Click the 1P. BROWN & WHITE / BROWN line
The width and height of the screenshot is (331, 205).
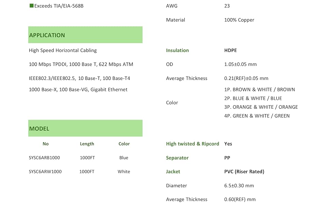click(x=259, y=90)
